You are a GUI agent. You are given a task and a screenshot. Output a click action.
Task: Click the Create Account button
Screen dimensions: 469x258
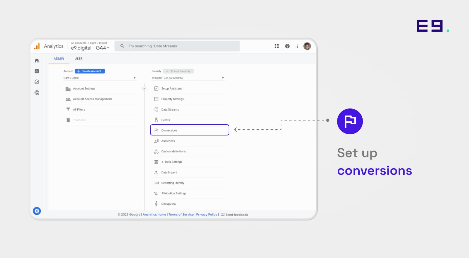[x=90, y=71]
